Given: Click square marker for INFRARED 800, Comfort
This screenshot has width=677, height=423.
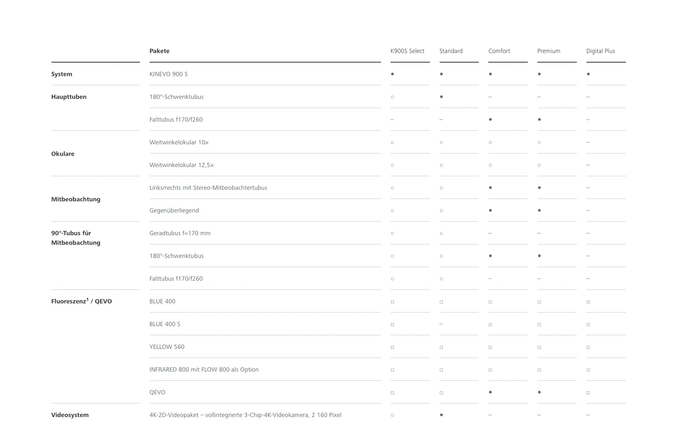Looking at the screenshot, I should [x=490, y=370].
